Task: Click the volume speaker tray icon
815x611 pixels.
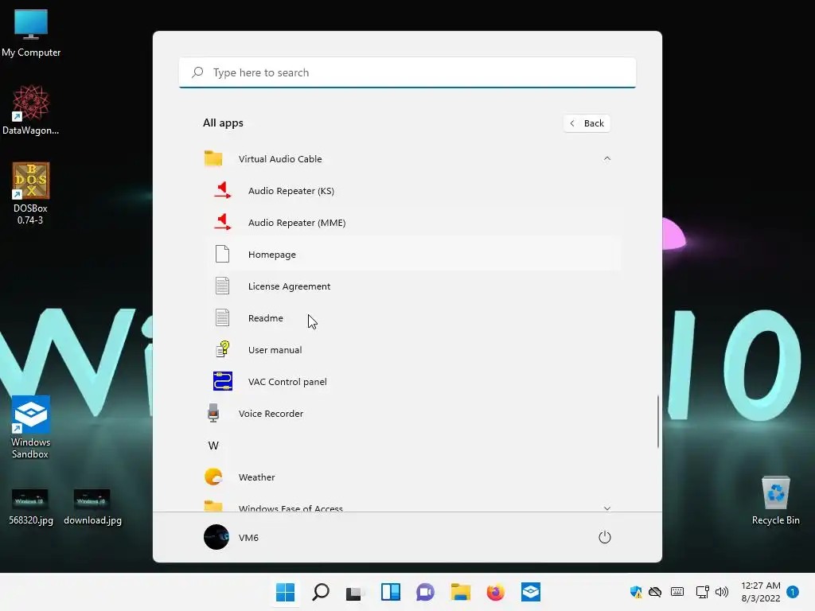Action: click(x=721, y=592)
